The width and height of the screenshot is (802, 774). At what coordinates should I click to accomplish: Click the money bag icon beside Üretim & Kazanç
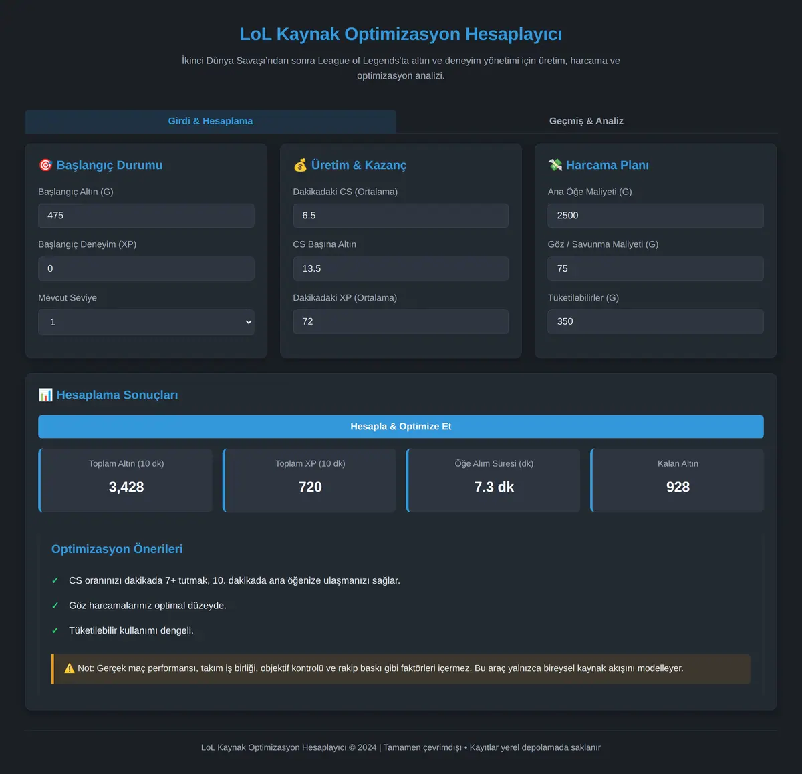coord(300,165)
